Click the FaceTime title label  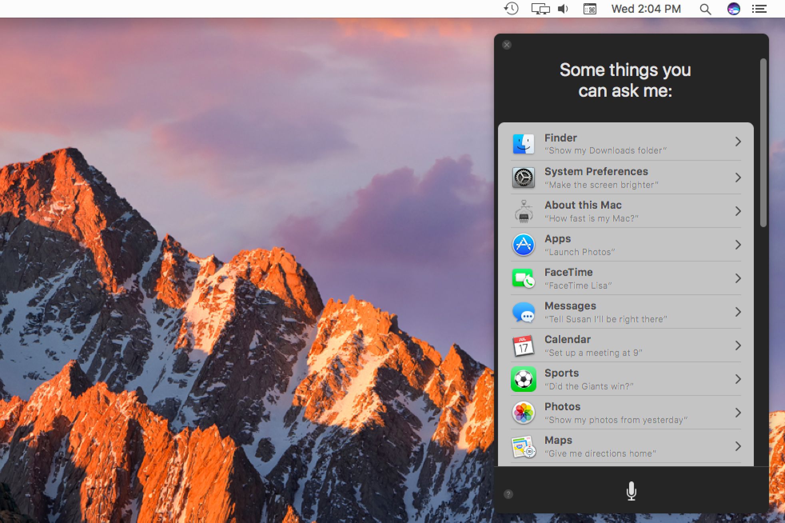568,272
